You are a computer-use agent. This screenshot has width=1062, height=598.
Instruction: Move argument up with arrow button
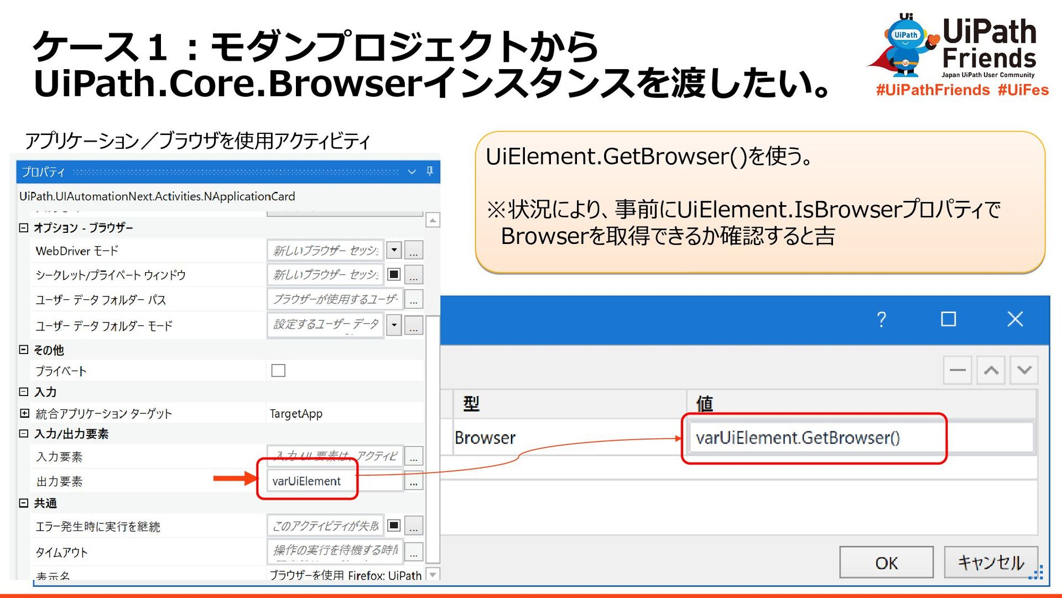[x=991, y=370]
